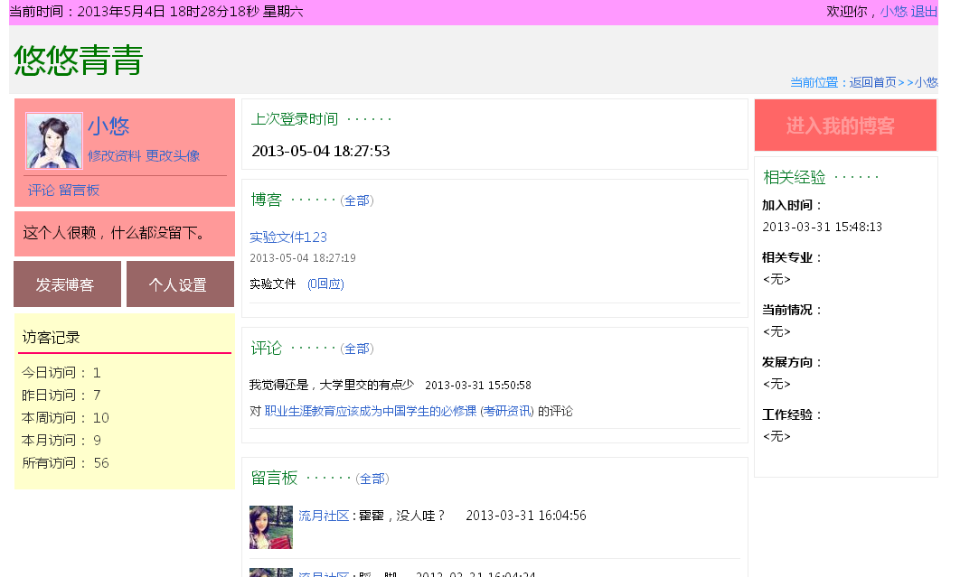Select the 发展方向 label
Image resolution: width=979 pixels, height=577 pixels.
point(792,362)
